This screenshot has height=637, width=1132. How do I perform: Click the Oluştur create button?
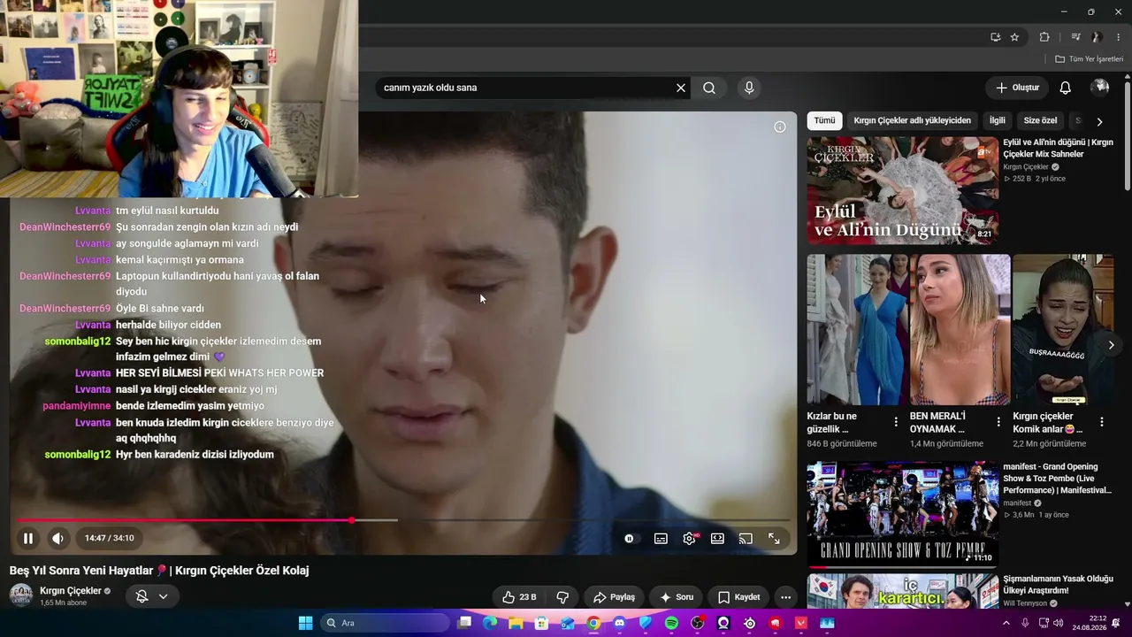(x=1017, y=88)
